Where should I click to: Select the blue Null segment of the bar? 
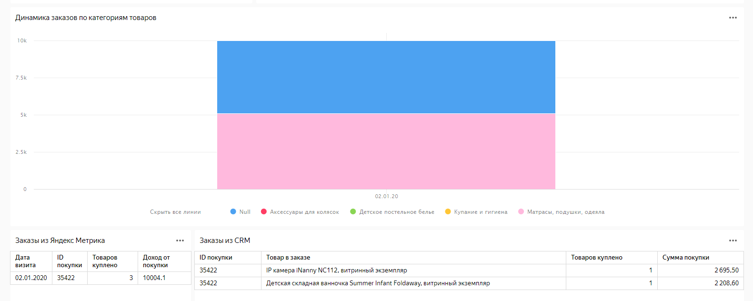[386, 77]
